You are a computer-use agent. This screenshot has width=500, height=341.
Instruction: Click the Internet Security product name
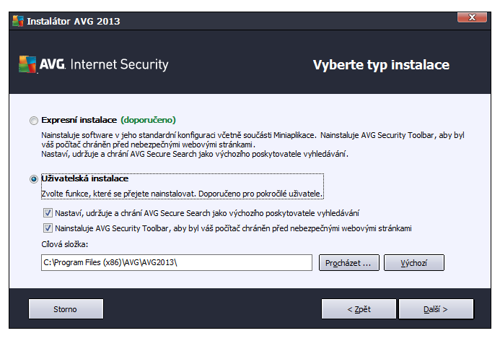coord(119,64)
